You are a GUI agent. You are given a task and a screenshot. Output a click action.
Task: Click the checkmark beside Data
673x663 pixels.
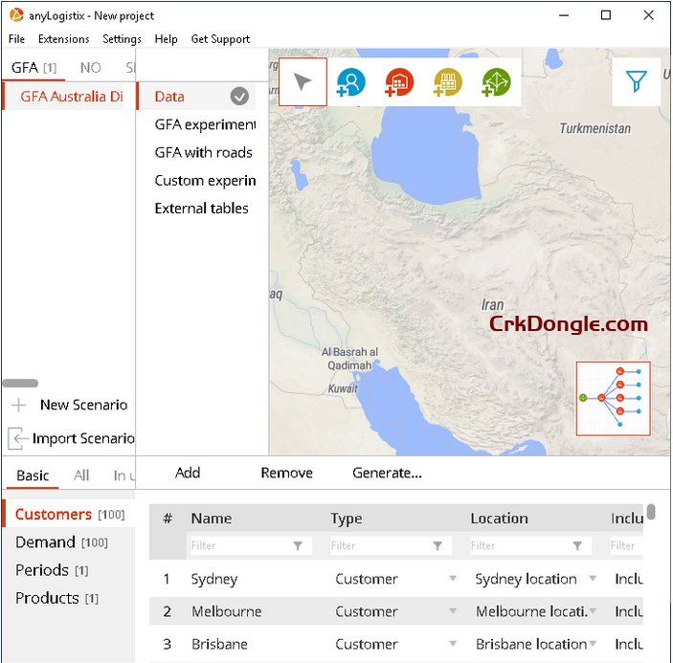pos(239,96)
